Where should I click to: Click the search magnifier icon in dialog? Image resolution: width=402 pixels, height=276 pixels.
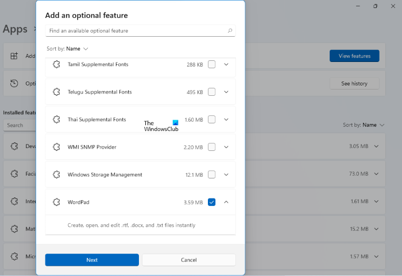(x=230, y=31)
